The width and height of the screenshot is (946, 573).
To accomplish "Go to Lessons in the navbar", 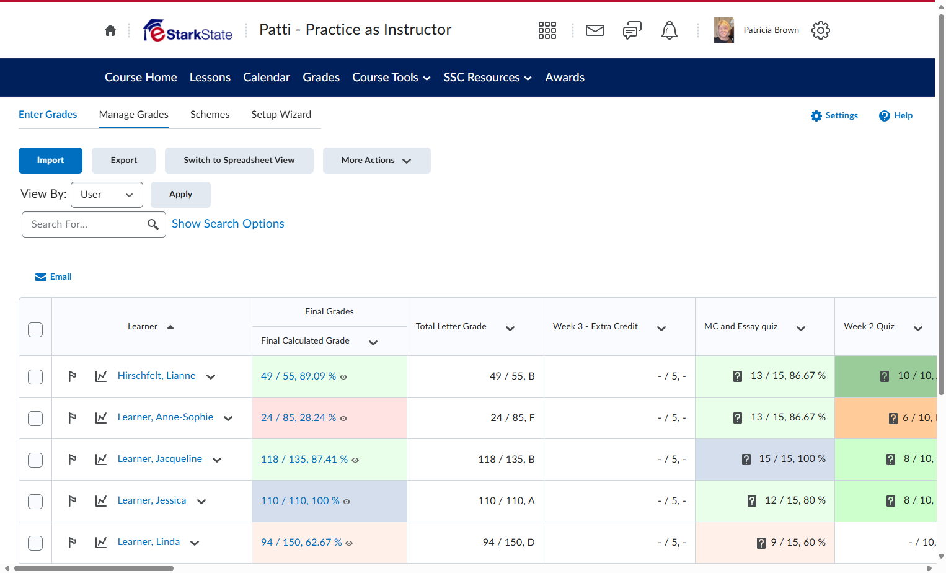I will tap(210, 78).
